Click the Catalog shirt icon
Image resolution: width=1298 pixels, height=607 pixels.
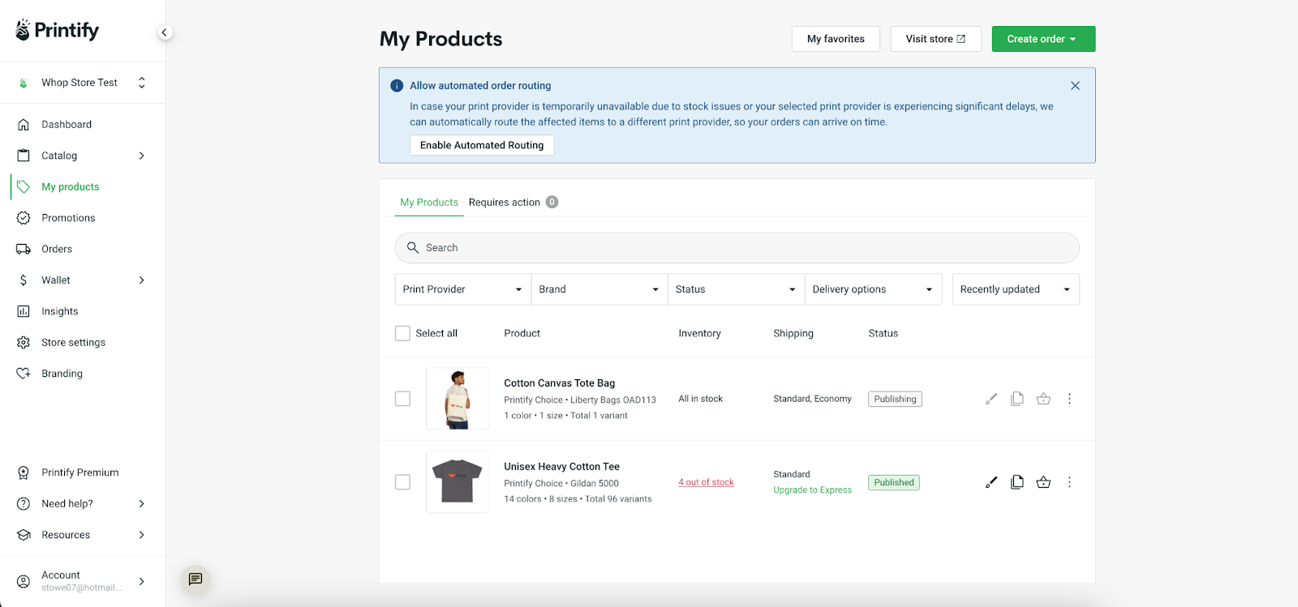pyautogui.click(x=24, y=156)
